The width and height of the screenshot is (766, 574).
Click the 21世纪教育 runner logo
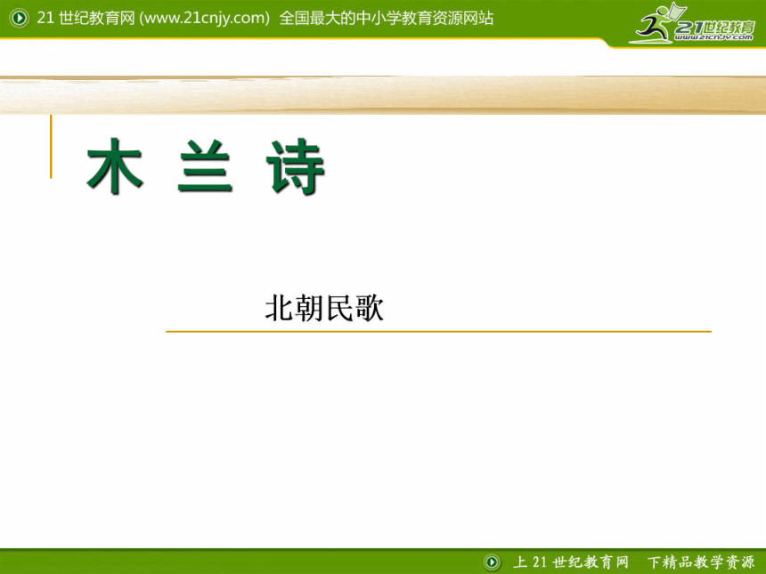(692, 23)
